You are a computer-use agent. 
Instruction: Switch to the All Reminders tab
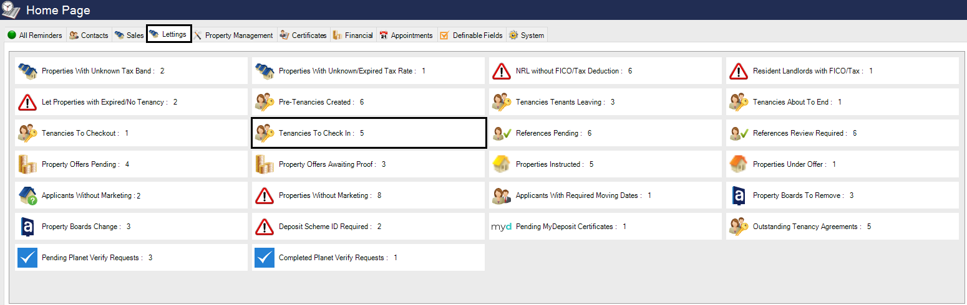(35, 35)
